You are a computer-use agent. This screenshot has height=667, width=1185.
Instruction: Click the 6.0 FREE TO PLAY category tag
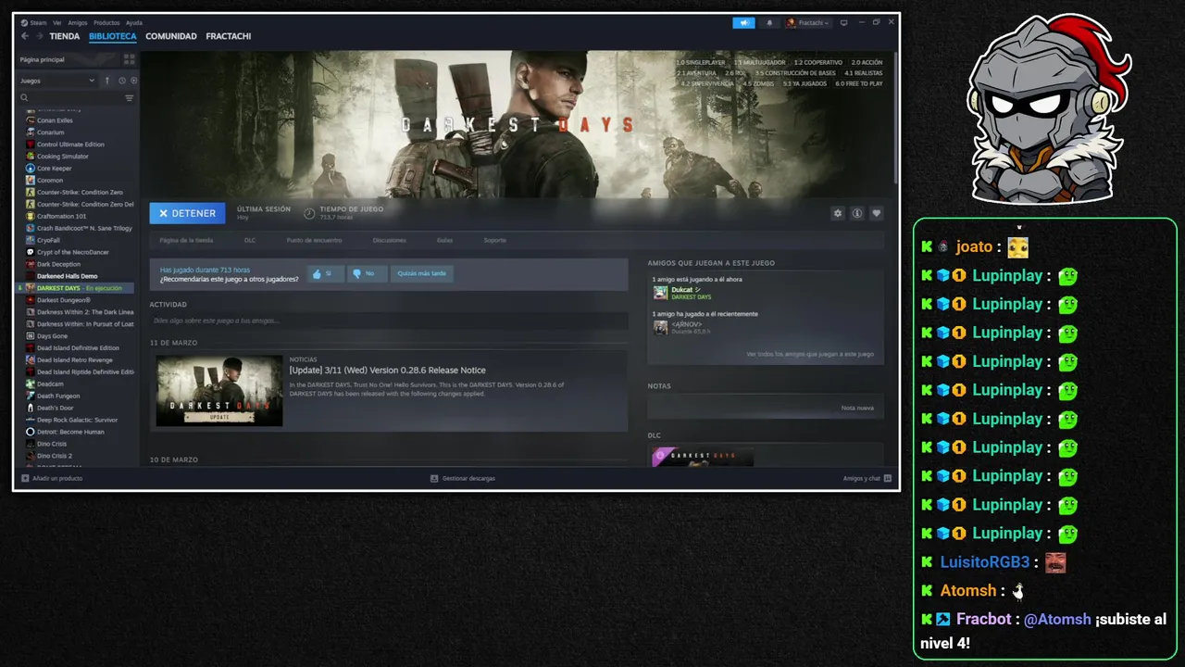[859, 83]
